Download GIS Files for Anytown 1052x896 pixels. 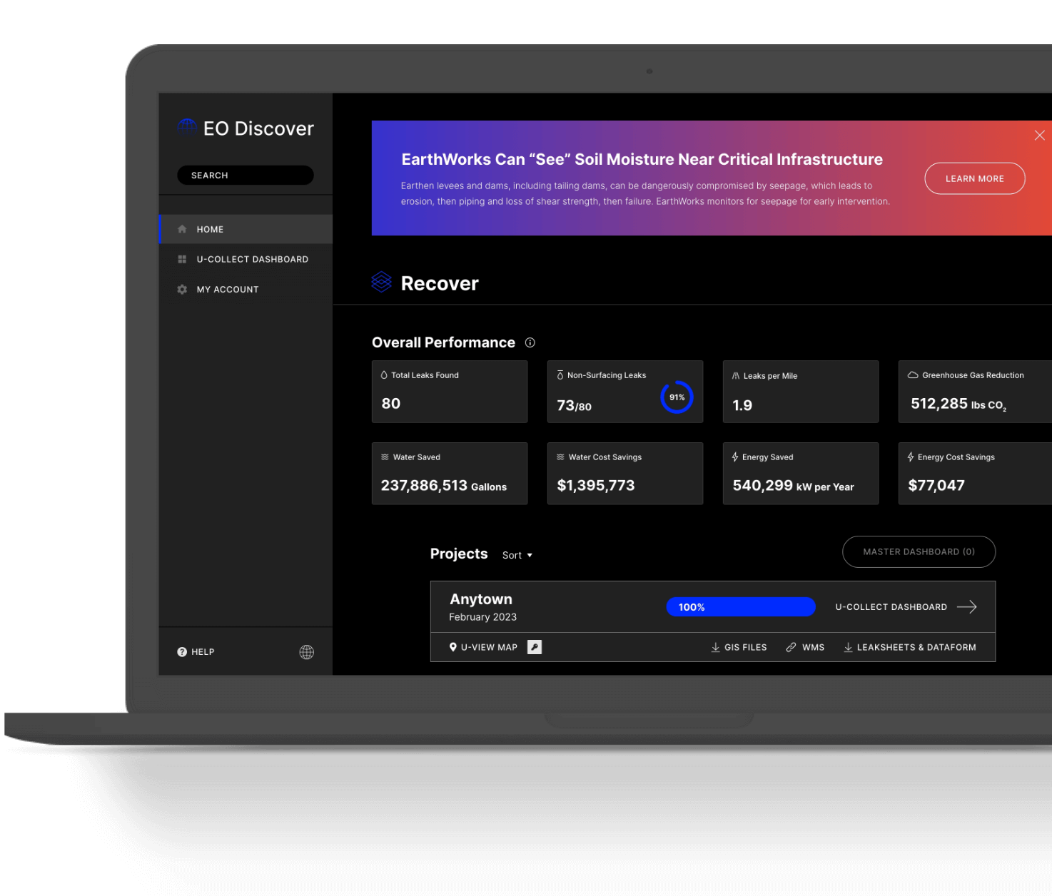click(x=739, y=648)
